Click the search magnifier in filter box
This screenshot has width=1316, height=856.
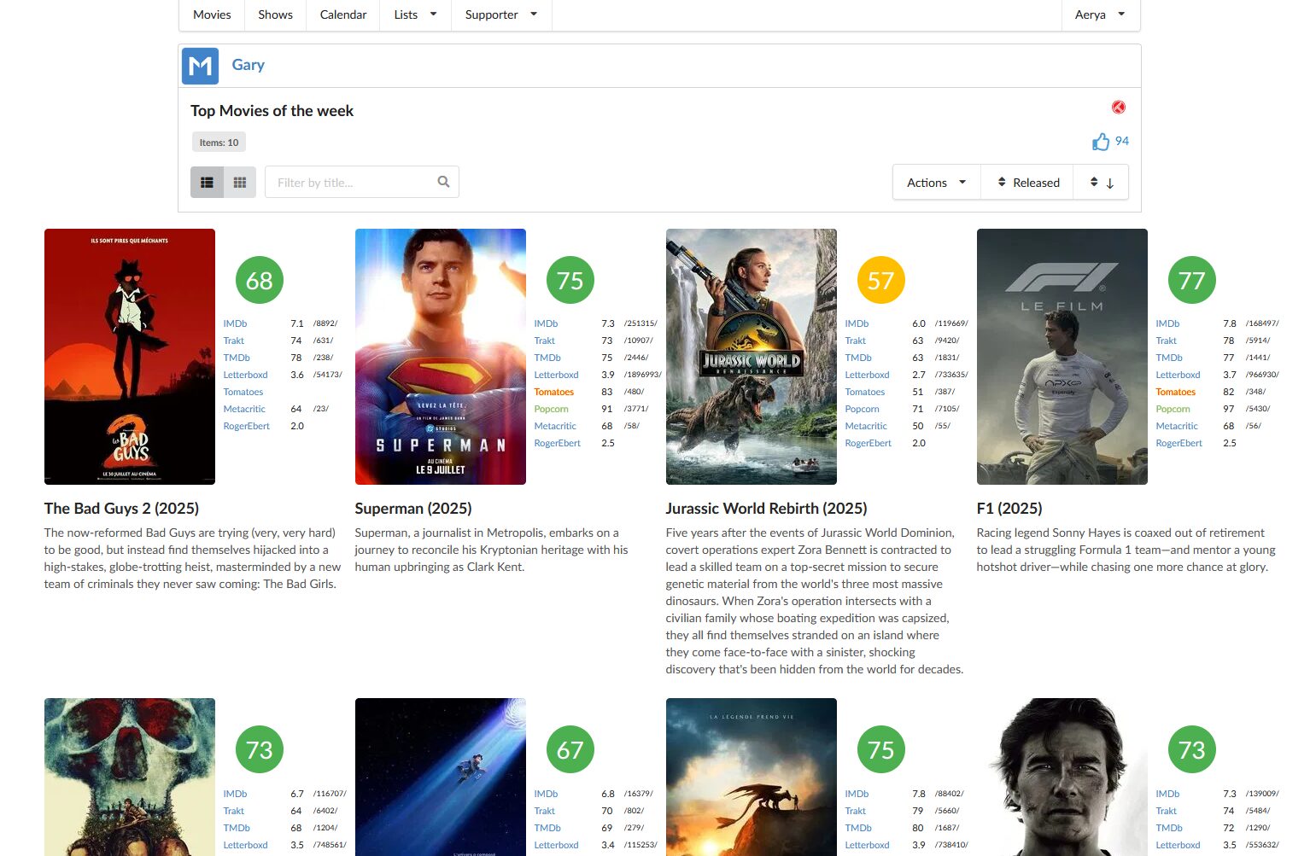click(x=443, y=182)
